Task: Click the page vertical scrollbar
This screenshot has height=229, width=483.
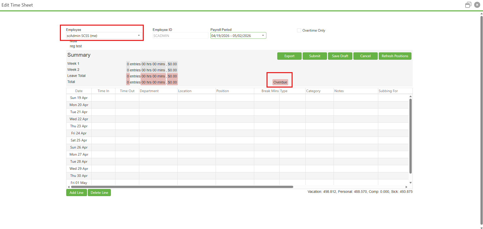Action: pos(481,120)
